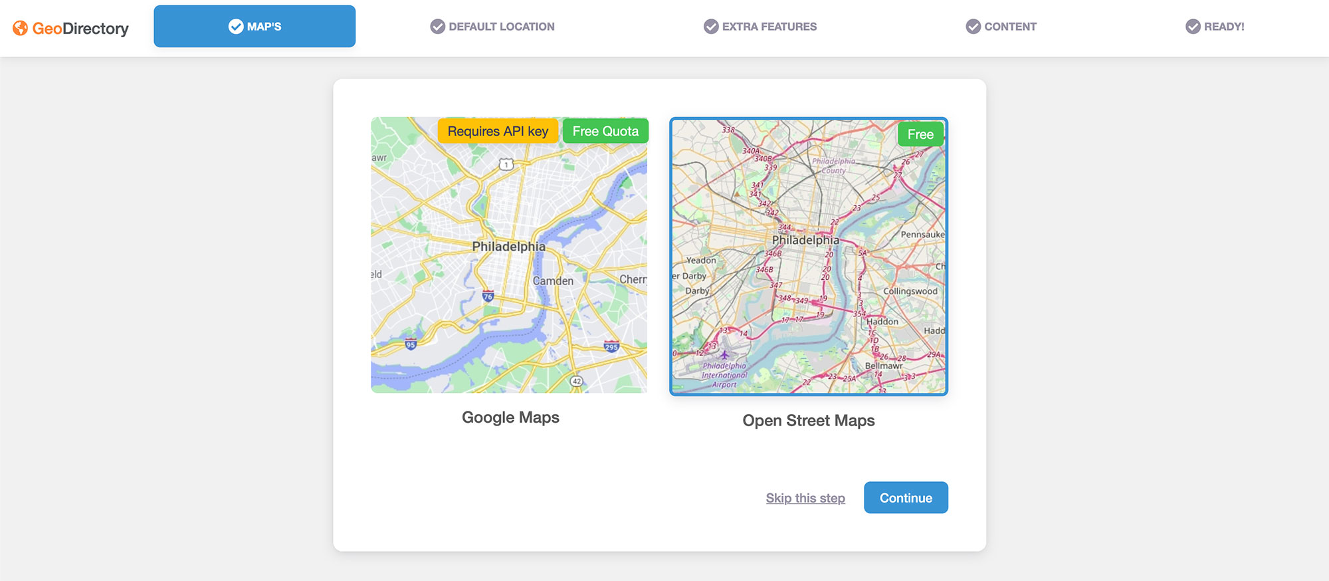The width and height of the screenshot is (1329, 581).
Task: Go to the READY! step
Action: pos(1215,27)
